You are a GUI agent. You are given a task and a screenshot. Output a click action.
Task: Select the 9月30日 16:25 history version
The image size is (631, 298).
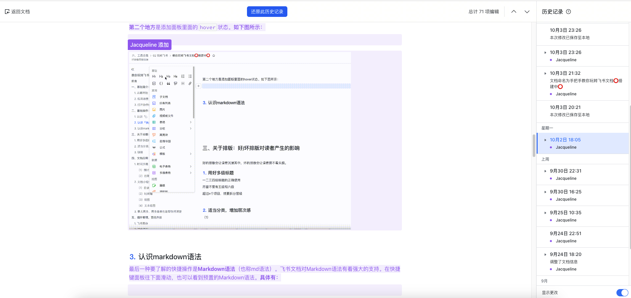[x=565, y=192]
